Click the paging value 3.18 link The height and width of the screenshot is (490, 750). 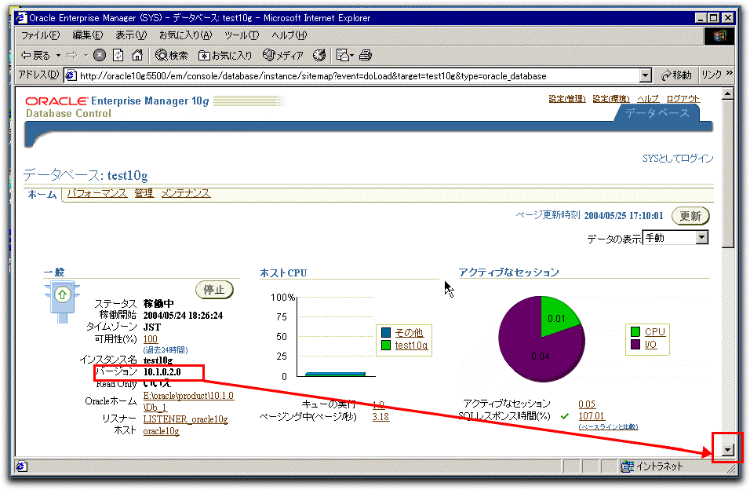pyautogui.click(x=380, y=417)
